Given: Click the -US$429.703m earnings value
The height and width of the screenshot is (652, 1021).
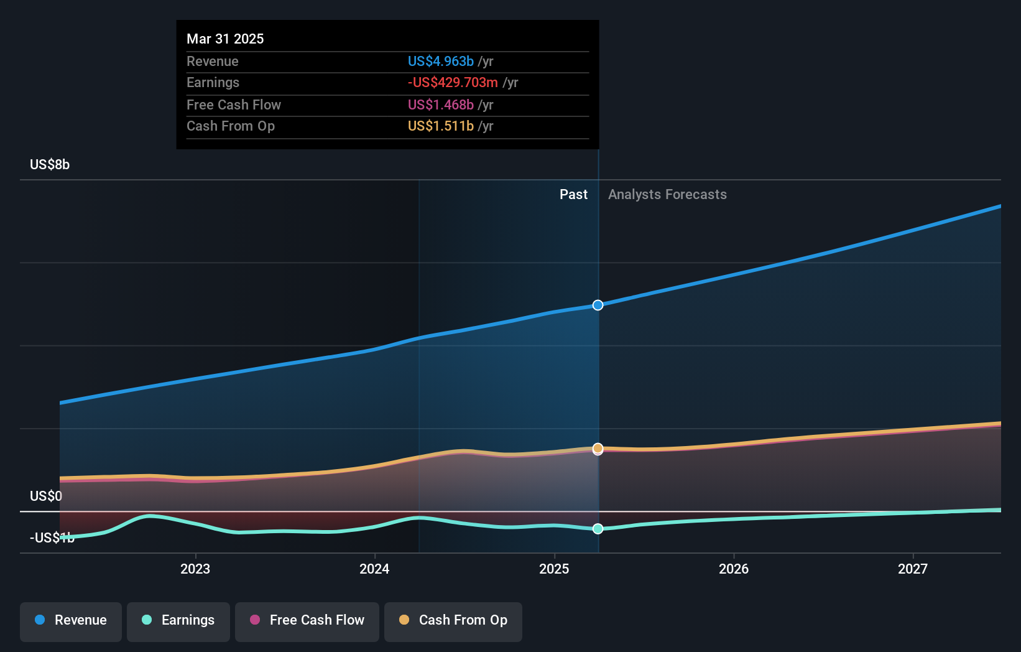Looking at the screenshot, I should tap(453, 82).
